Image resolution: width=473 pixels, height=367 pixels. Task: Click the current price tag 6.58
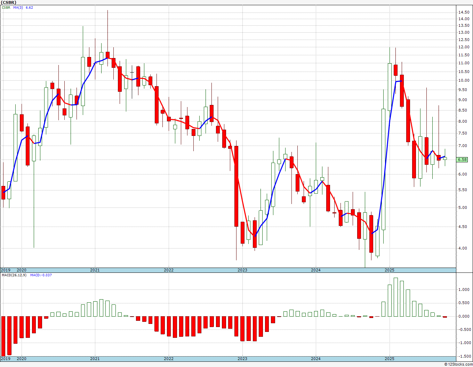(x=462, y=160)
